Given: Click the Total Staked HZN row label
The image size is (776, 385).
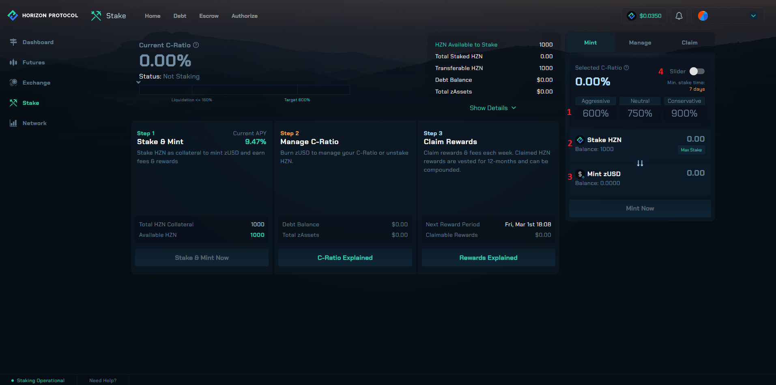Looking at the screenshot, I should point(459,56).
